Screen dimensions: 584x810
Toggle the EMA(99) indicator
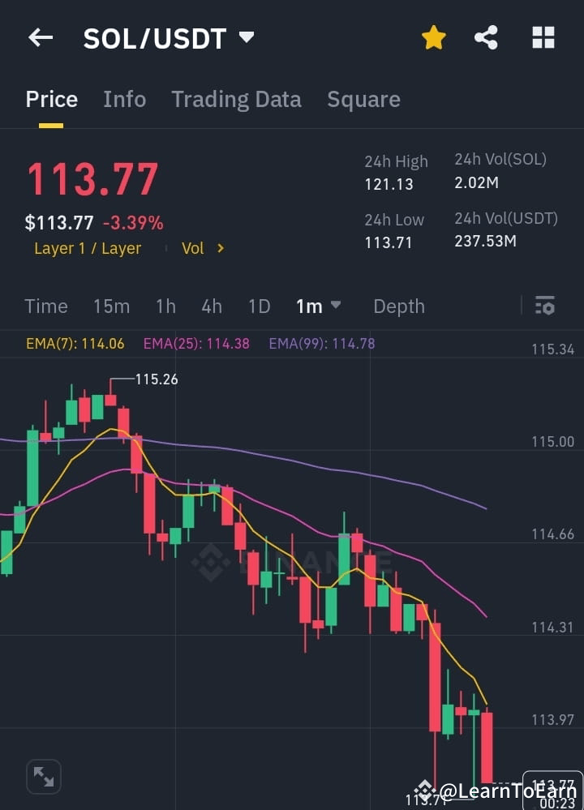(x=321, y=343)
